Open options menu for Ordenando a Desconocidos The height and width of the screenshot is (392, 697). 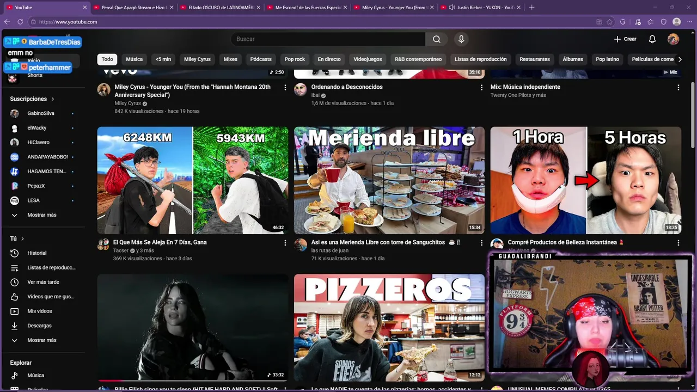click(x=481, y=88)
